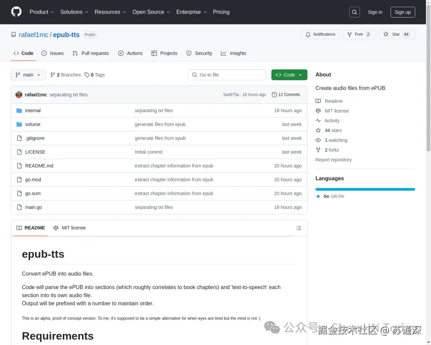
Task: Click the Go language usage bar
Action: [365, 189]
